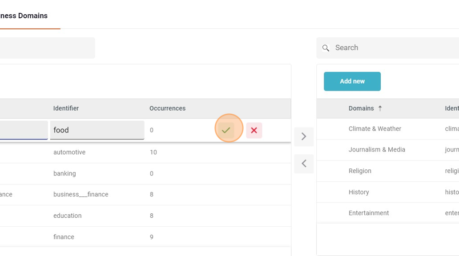Move selection left with chevron arrow
Screen dimensions: 459x256
[304, 164]
